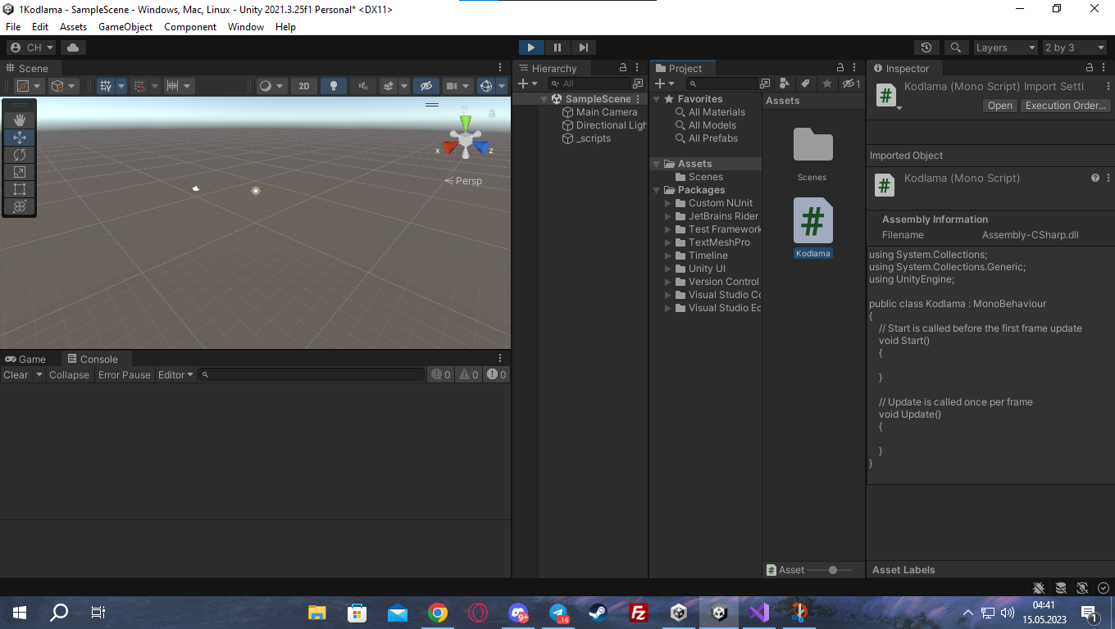Select the Scenes folder thumbnail in Assets
The width and height of the screenshot is (1115, 629).
coord(812,145)
